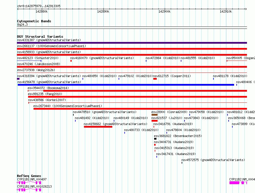This screenshot has width=255, height=193.
Task: Click the chr8:142875979..142913305 coordinate text
Action: pyautogui.click(x=39, y=6)
